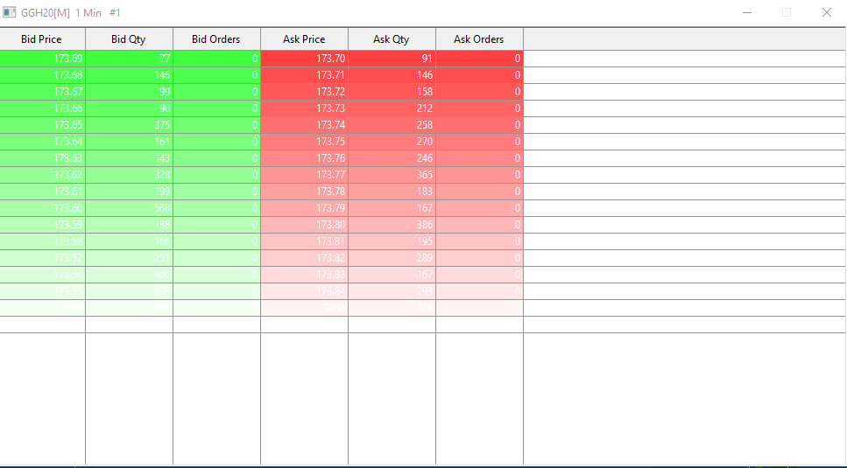This screenshot has height=468, width=847.
Task: Click ask quantity 167 at 173.83
Action: coord(392,275)
